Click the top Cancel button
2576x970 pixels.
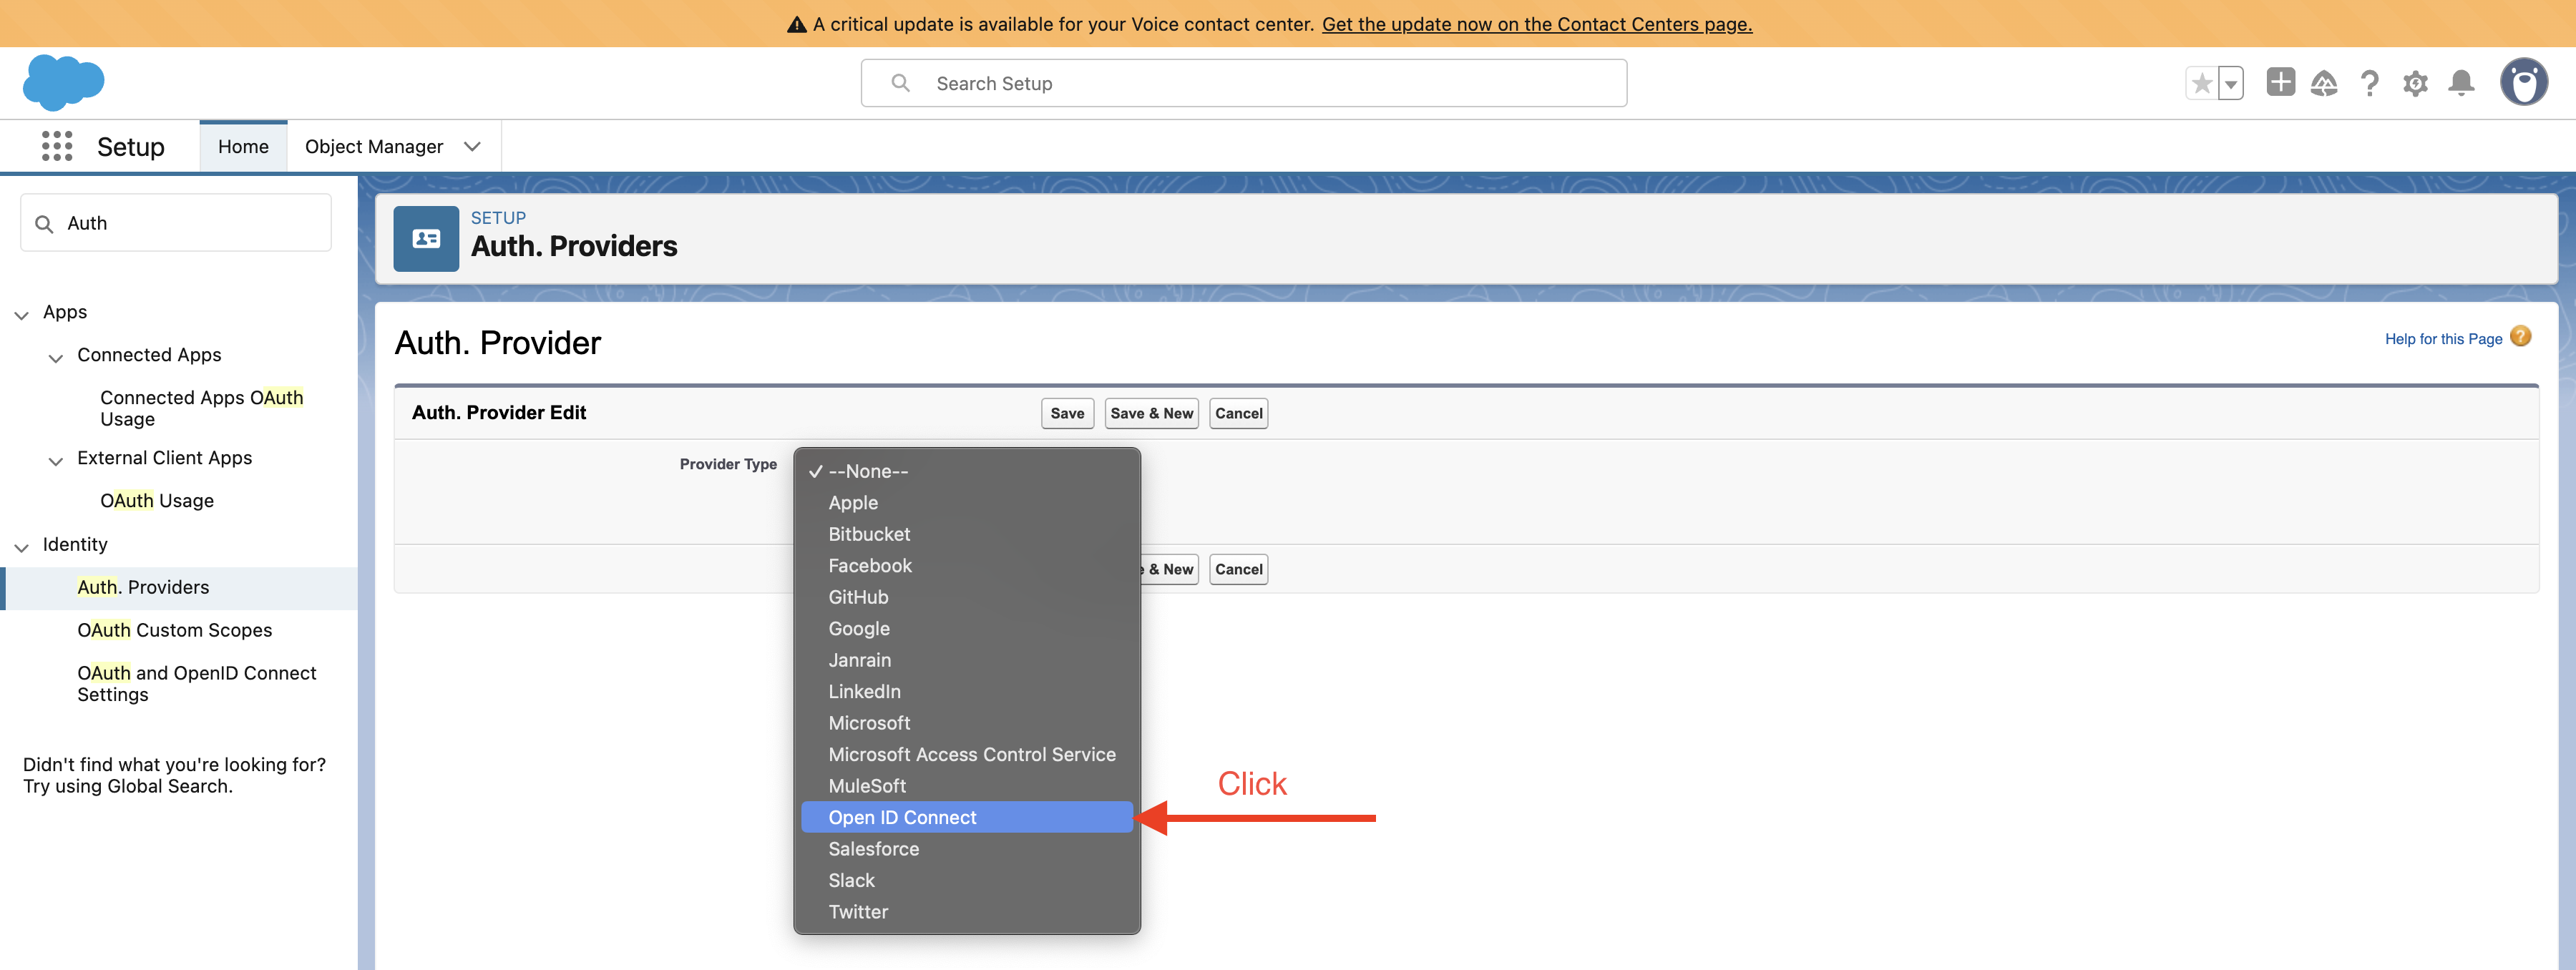pyautogui.click(x=1238, y=413)
